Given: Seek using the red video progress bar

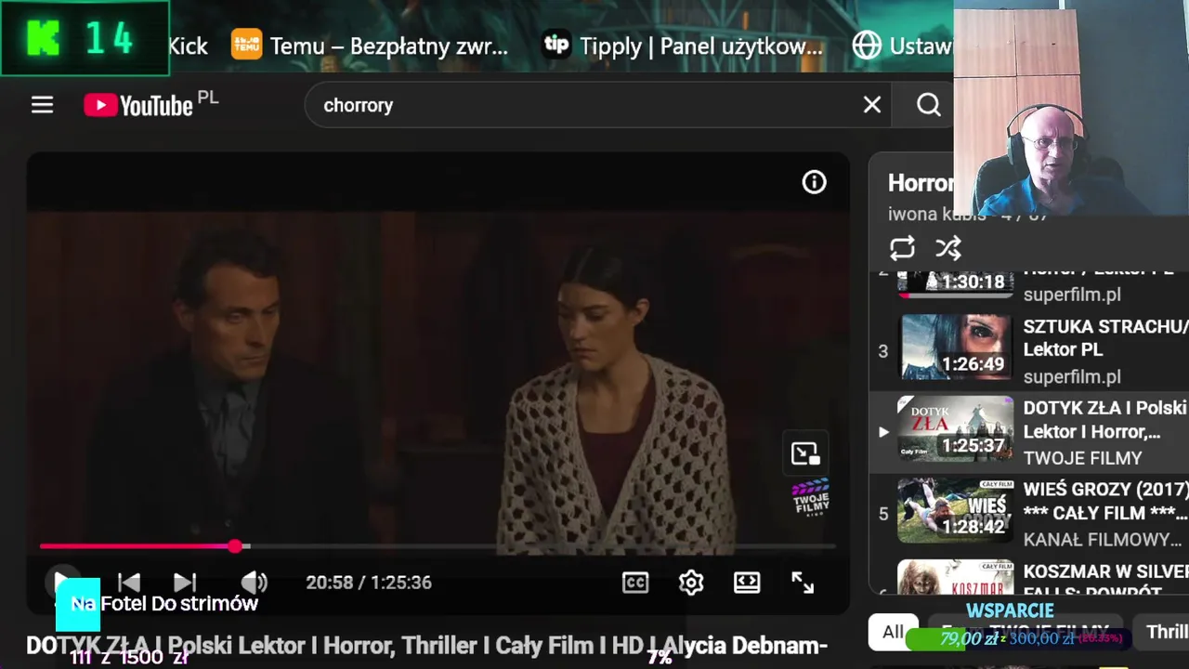Looking at the screenshot, I should [437, 546].
